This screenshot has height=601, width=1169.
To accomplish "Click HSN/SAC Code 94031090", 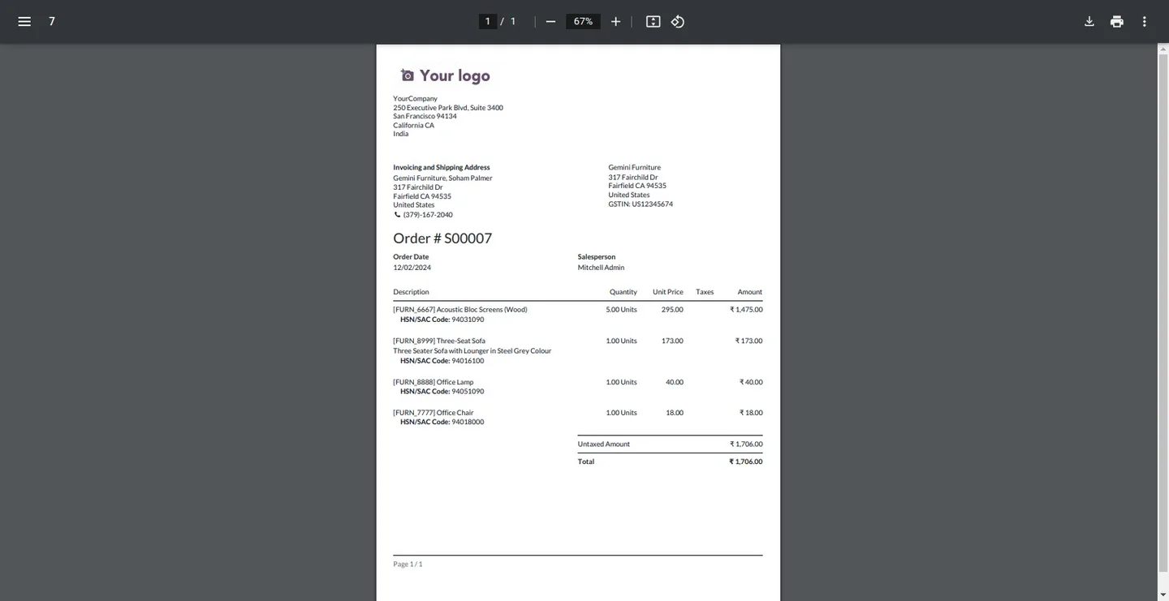I will pos(442,320).
